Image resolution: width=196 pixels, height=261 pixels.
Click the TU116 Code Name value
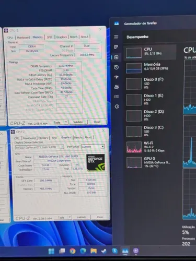(x=45, y=165)
